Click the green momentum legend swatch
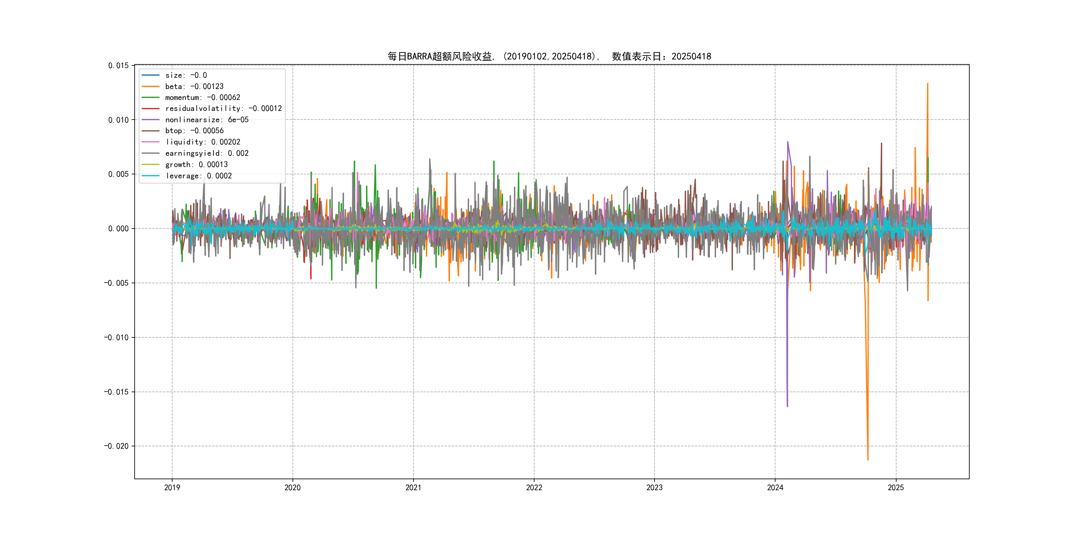The width and height of the screenshot is (1077, 538). 151,97
